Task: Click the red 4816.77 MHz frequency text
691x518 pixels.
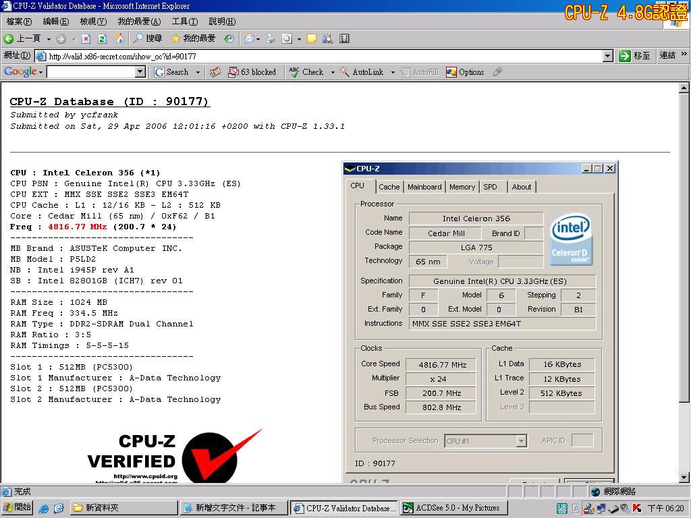Action: 78,227
